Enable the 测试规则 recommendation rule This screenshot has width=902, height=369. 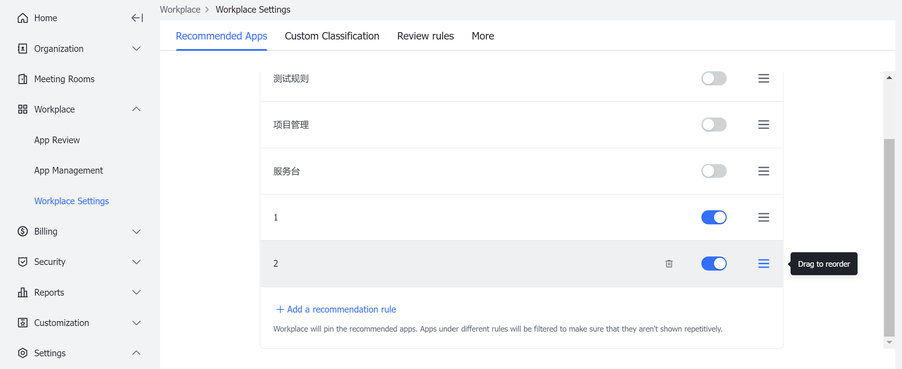pos(714,78)
